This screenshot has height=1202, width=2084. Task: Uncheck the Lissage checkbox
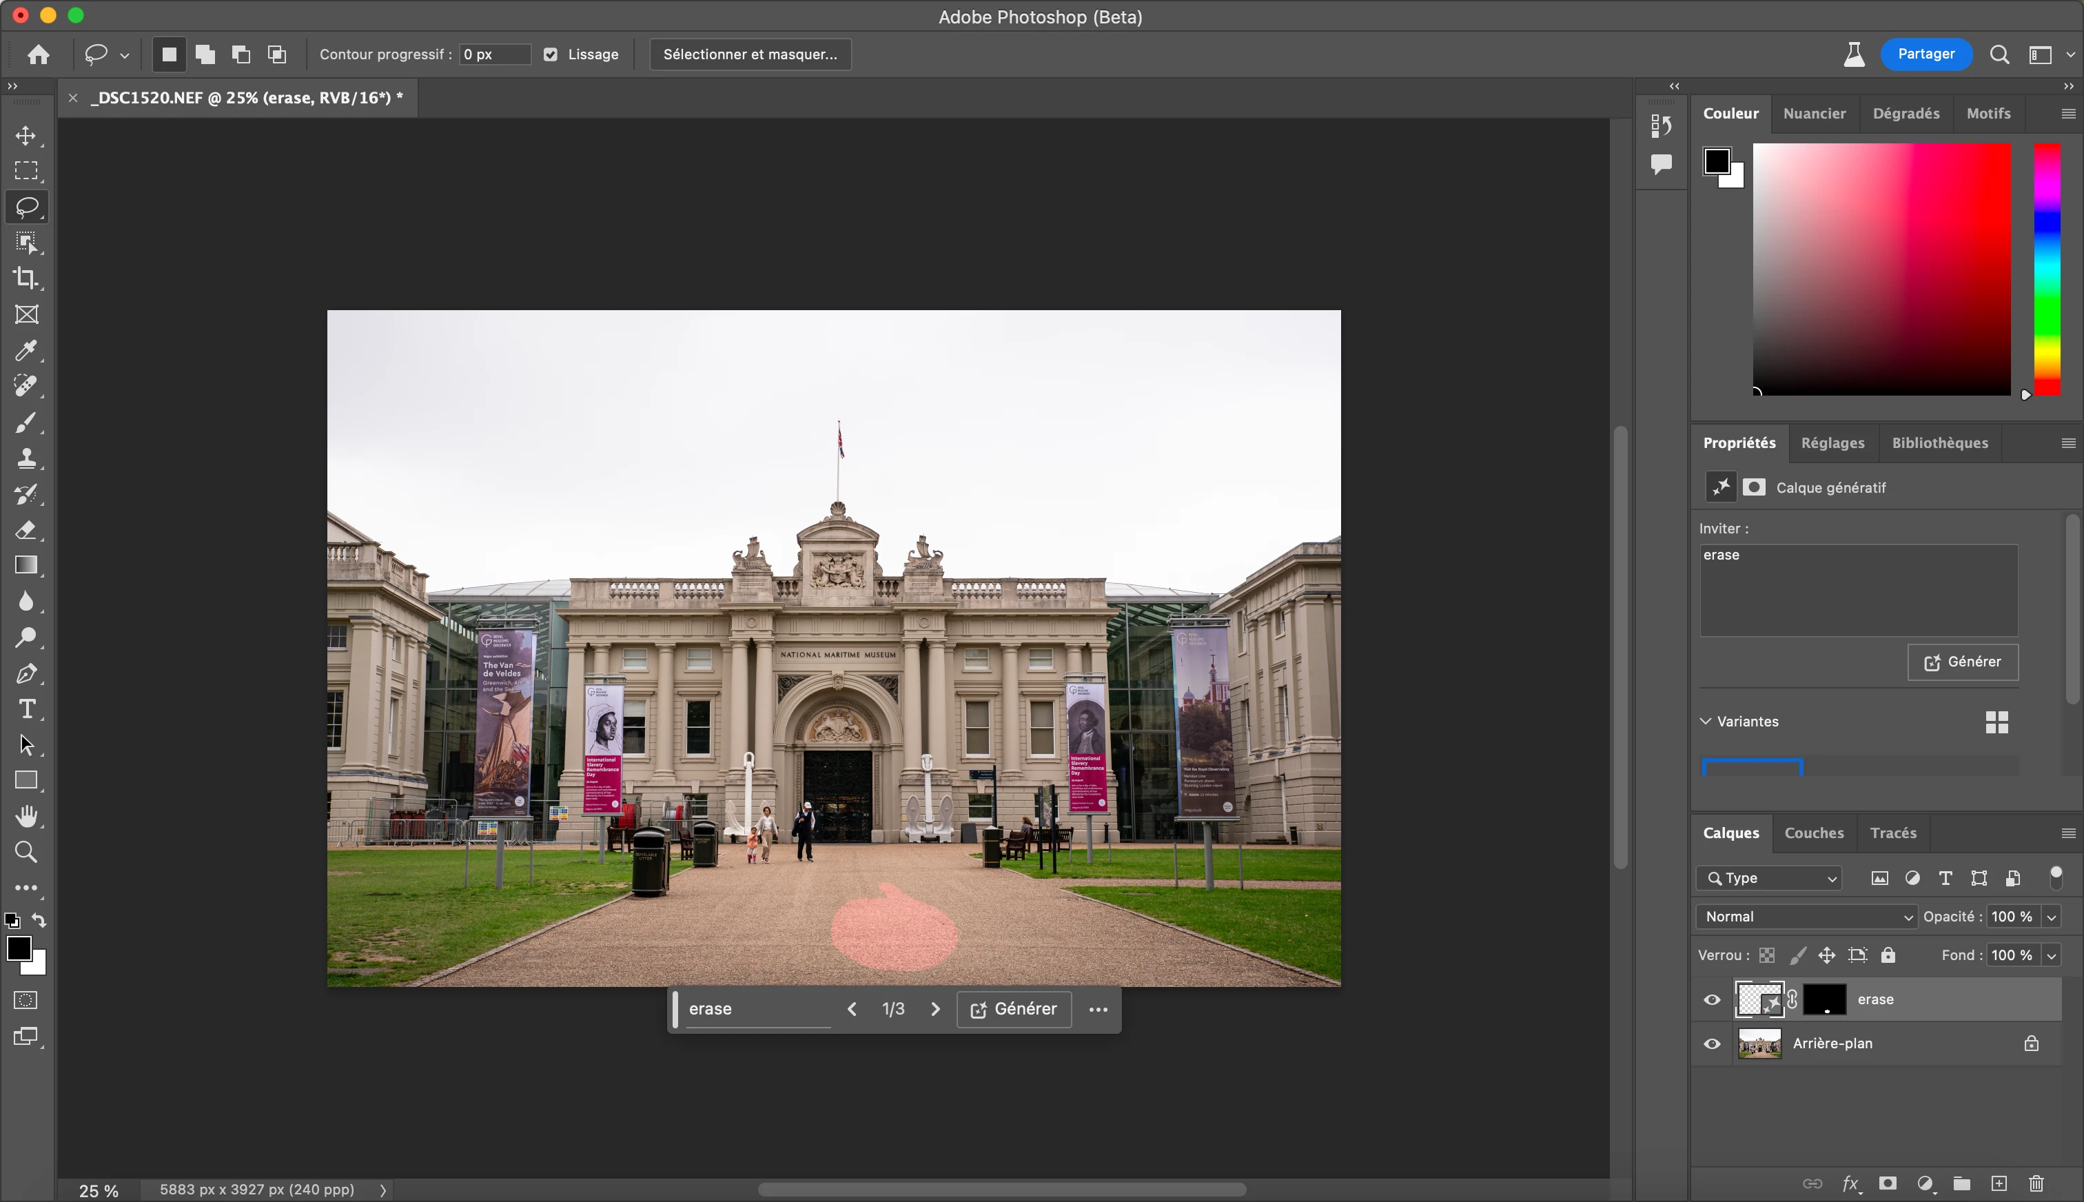[x=551, y=54]
